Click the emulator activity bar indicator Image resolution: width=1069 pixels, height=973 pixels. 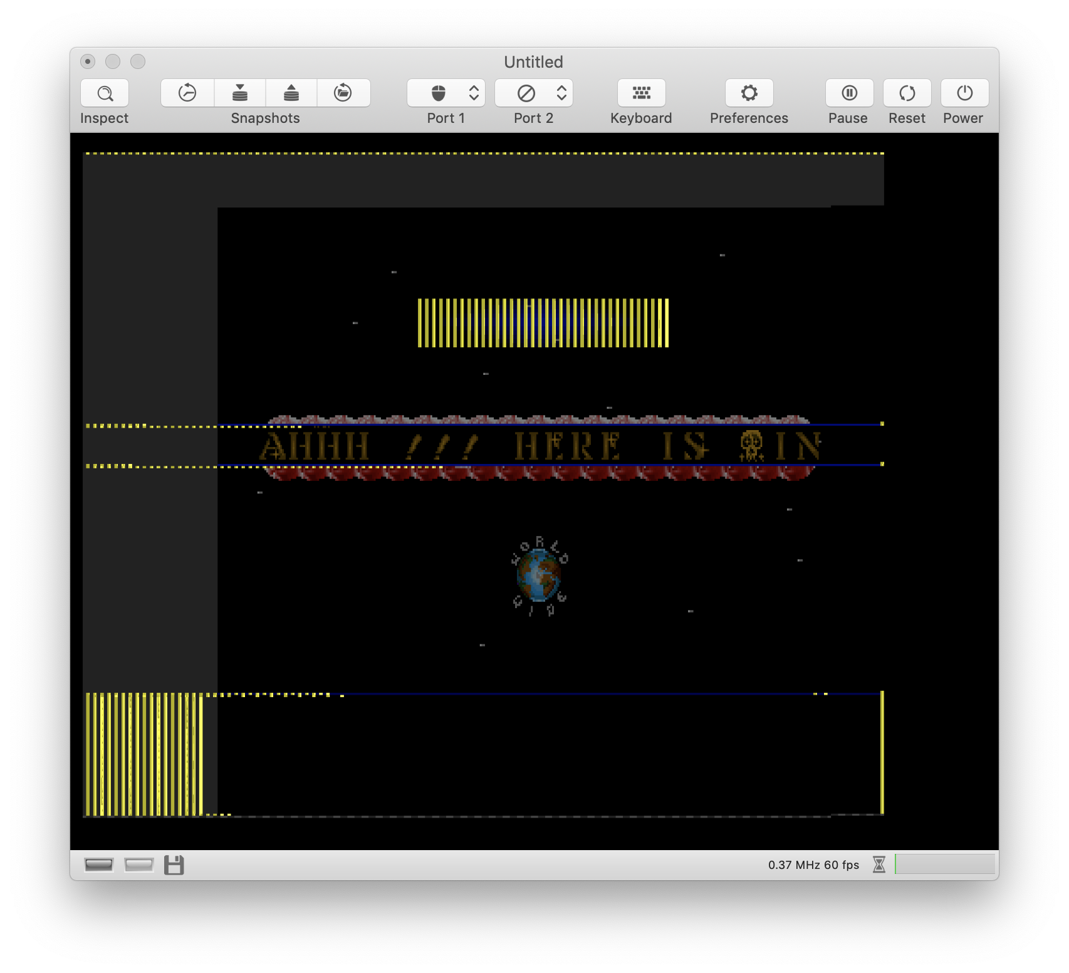coord(944,864)
